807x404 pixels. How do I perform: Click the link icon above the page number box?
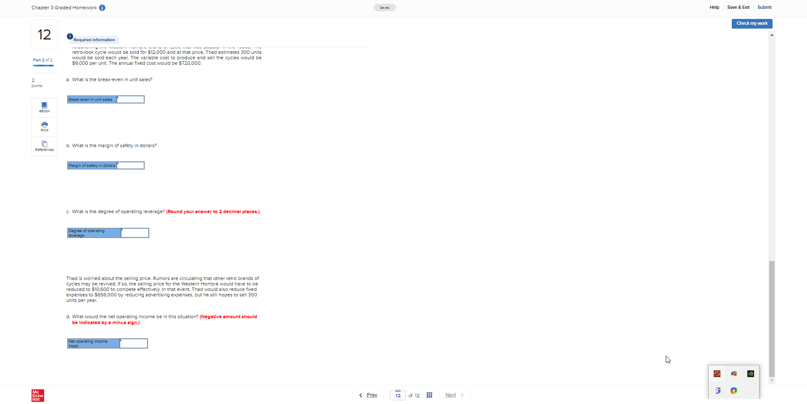(398, 390)
